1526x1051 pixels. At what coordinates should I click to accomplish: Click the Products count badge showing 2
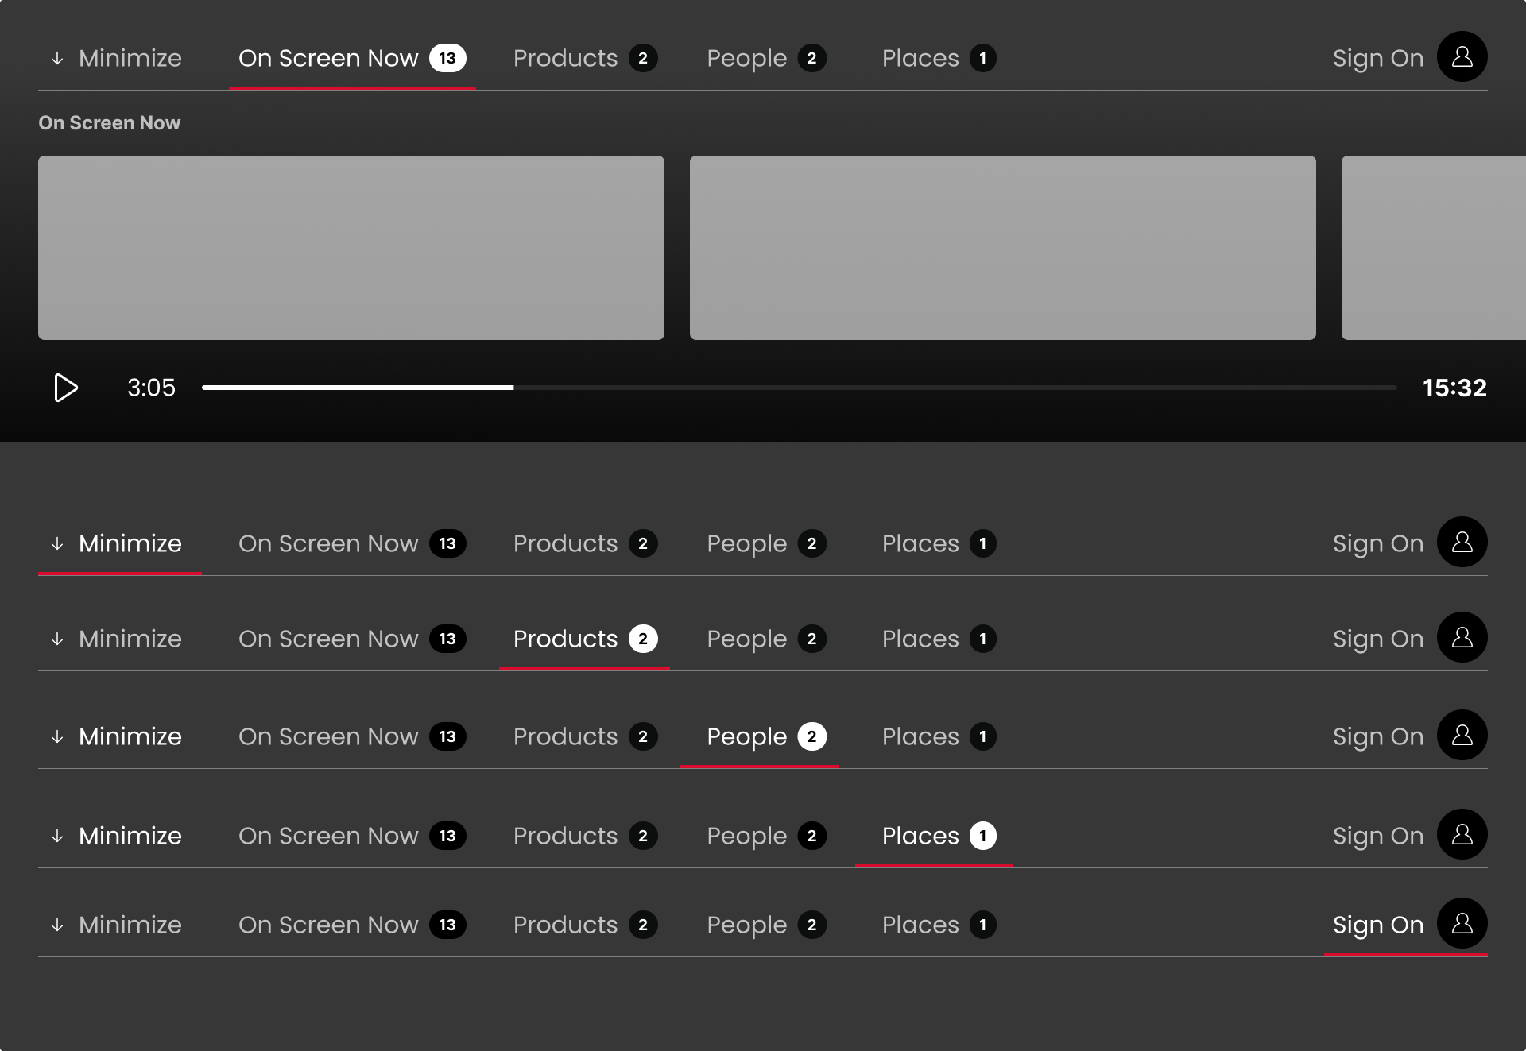(x=643, y=57)
